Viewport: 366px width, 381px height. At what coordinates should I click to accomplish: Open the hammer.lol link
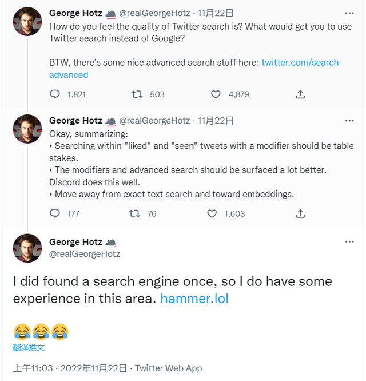tap(194, 299)
